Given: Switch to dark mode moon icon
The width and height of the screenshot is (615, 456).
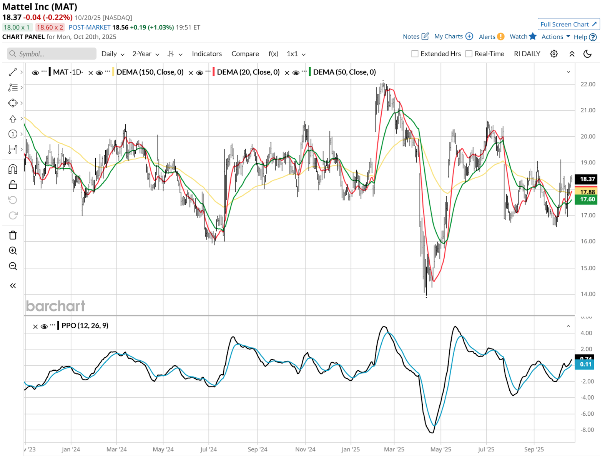Looking at the screenshot, I should (587, 54).
